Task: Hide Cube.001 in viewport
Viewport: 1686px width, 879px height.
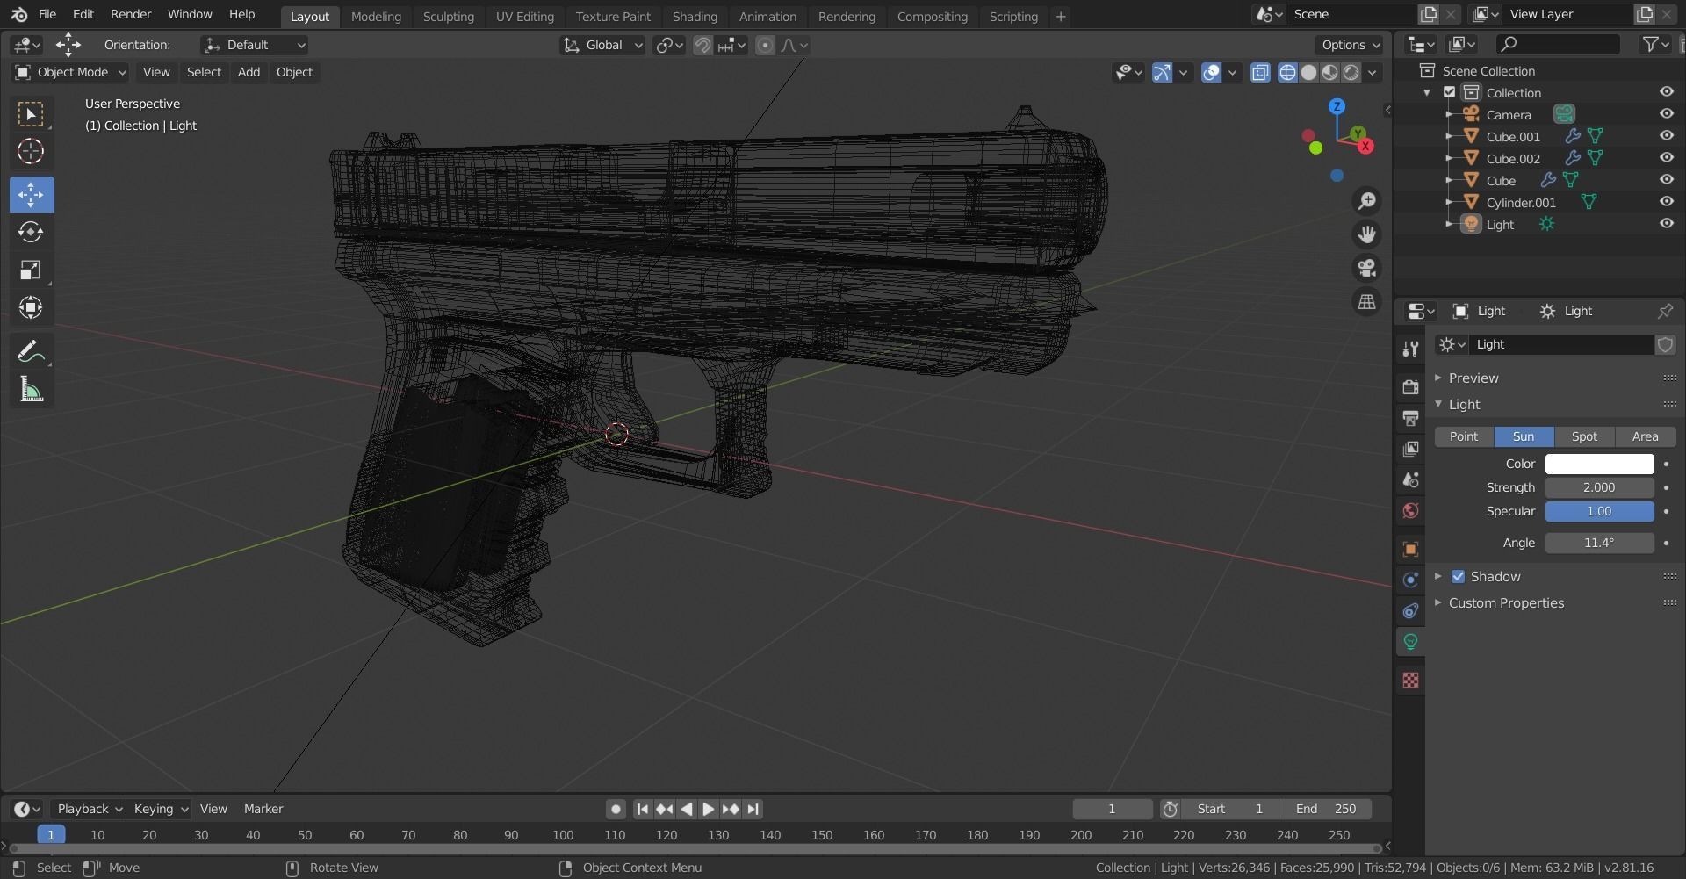Action: [1666, 135]
